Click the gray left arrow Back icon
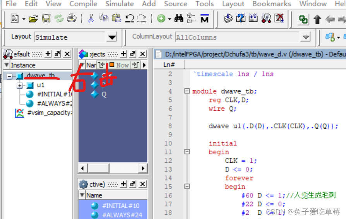Image resolution: width=346 pixels, height=219 pixels. coord(330,20)
